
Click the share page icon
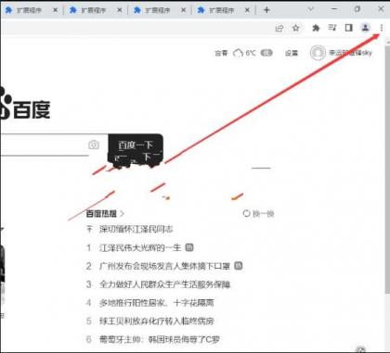(x=279, y=28)
